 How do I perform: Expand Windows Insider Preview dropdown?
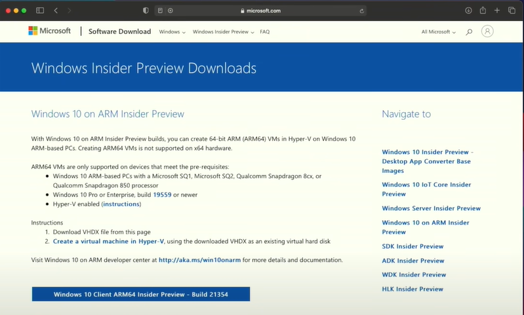[223, 31]
